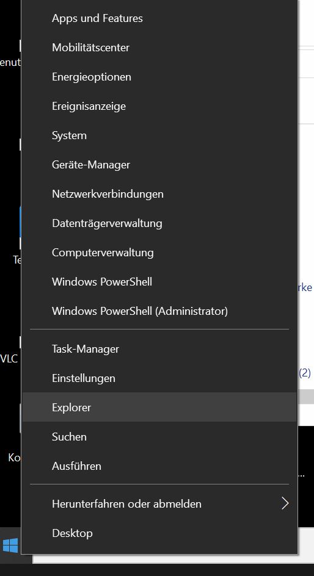Click the Windows Start button icon
Viewport: 314px width, 576px height.
(10, 545)
